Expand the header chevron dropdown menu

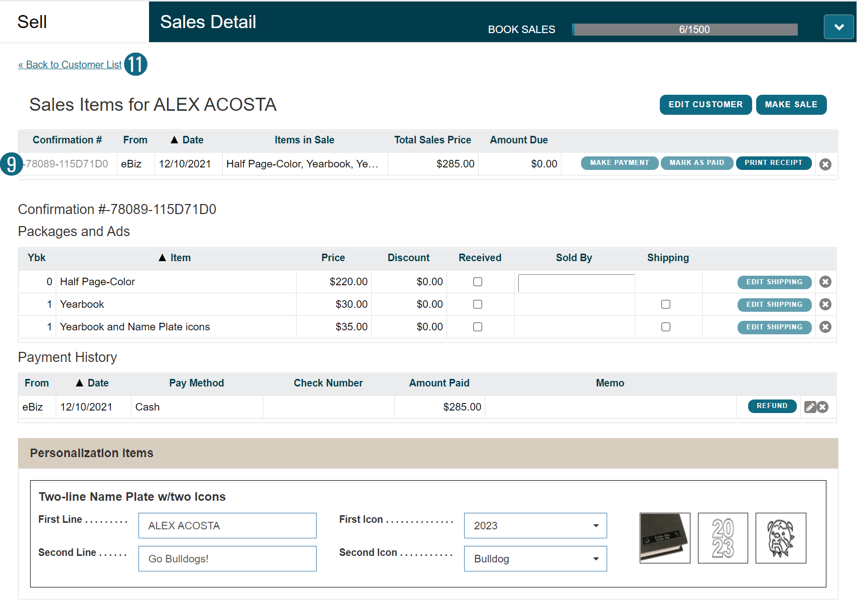tap(838, 27)
